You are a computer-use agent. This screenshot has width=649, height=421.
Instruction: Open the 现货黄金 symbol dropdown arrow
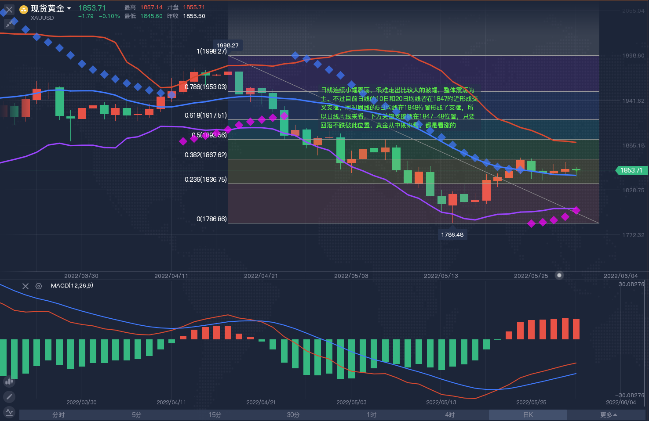[x=69, y=8]
